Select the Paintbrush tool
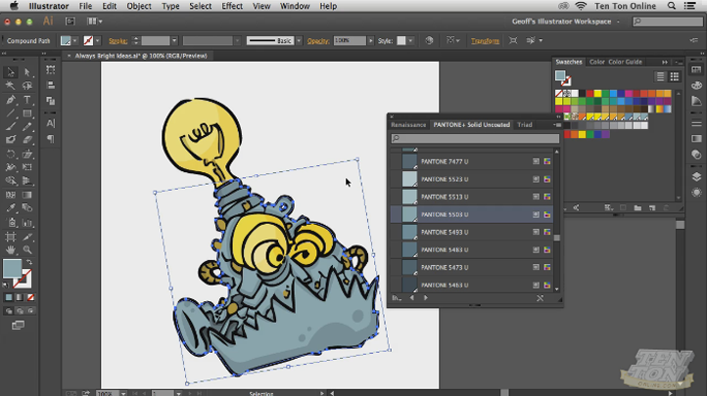This screenshot has height=396, width=707. [11, 126]
